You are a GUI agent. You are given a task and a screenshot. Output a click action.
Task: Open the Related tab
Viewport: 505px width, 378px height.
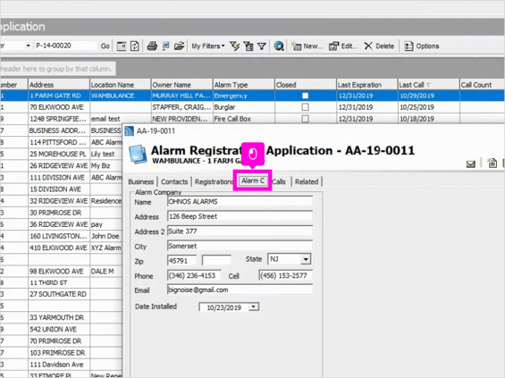(307, 181)
